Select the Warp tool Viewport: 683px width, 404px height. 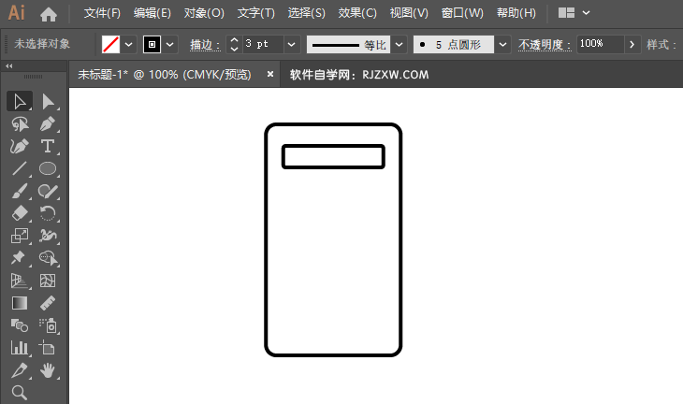[x=48, y=236]
